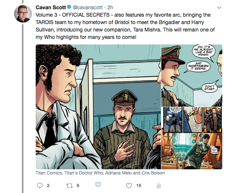This screenshot has width=236, height=193.
Task: Open tweet analytics bar chart icon
Action: tap(158, 185)
